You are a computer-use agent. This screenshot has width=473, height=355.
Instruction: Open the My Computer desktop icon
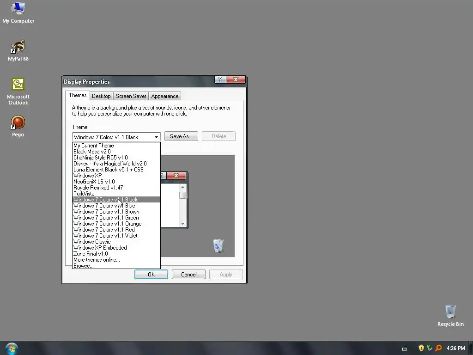18,12
